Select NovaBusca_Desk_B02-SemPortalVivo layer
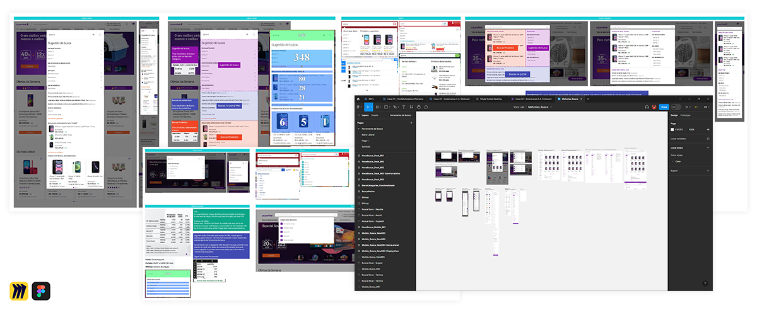Viewport: 757px width, 310px height. [380, 173]
